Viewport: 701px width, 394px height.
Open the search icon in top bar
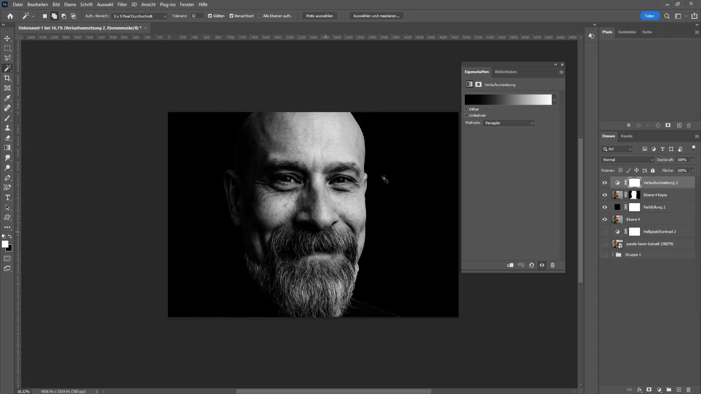tap(667, 16)
